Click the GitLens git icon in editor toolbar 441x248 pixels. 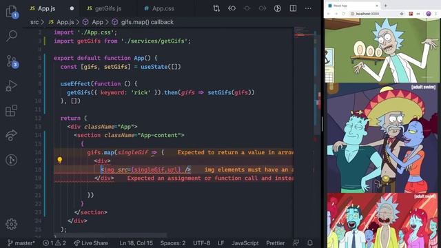click(278, 8)
